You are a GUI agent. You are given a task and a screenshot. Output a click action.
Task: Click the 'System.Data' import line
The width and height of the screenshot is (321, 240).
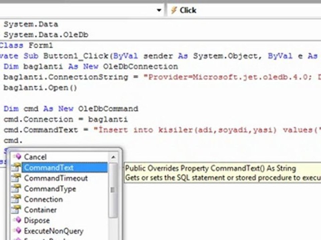31,24
